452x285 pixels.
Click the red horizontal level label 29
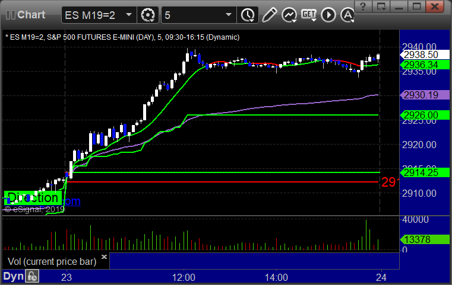pyautogui.click(x=390, y=182)
